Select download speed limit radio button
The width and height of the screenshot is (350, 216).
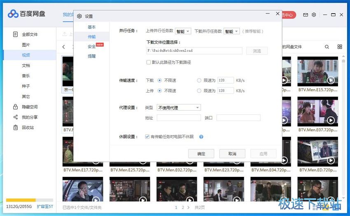pos(199,80)
